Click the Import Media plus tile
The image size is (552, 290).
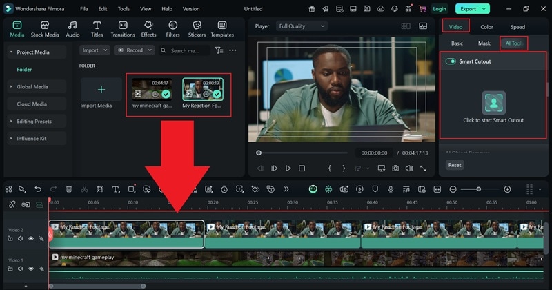point(101,90)
